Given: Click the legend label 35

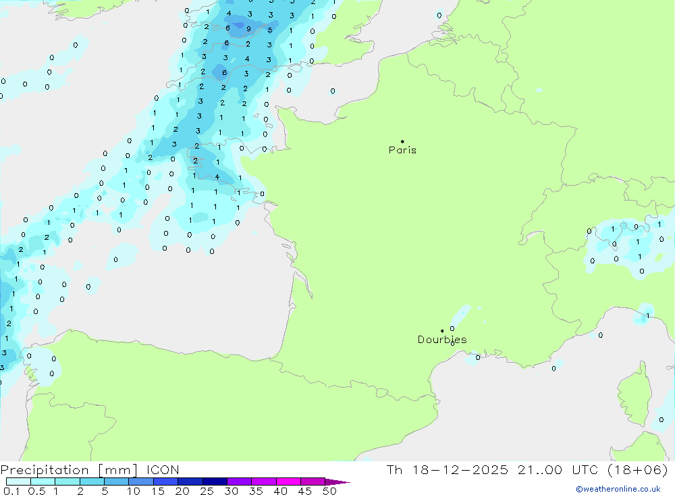Looking at the screenshot, I should click(x=256, y=491).
